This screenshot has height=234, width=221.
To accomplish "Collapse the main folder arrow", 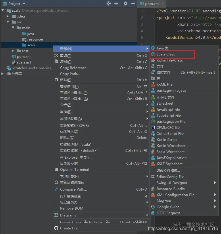I will 13,28.
